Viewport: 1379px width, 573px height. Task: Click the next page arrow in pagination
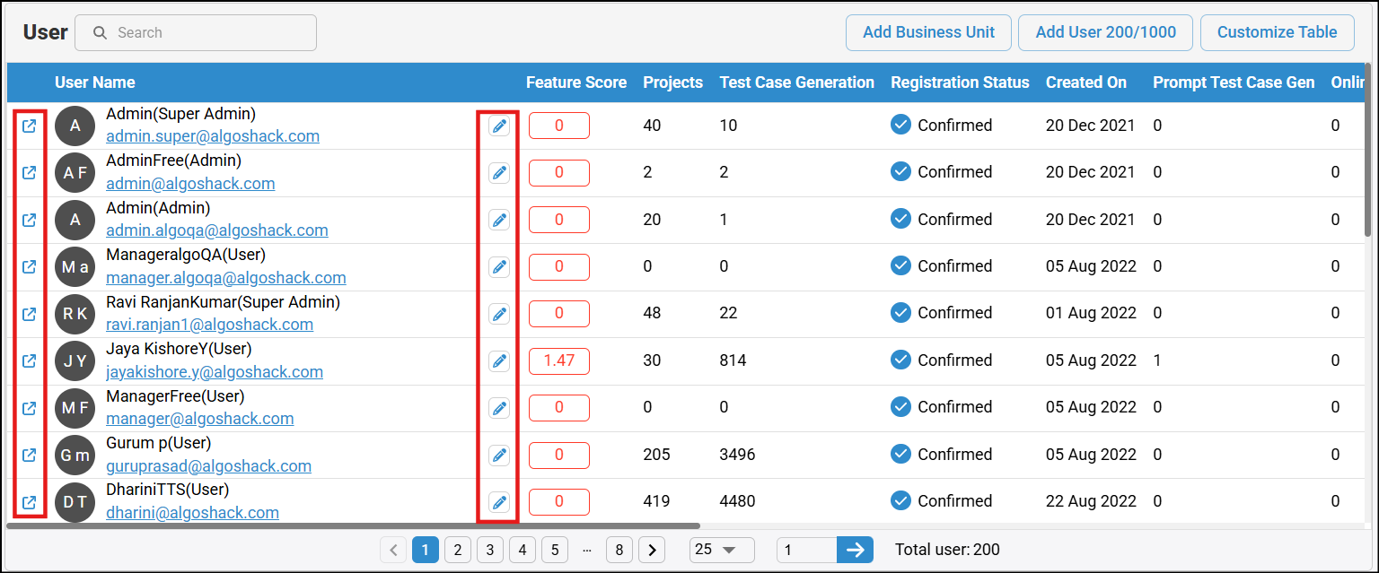click(652, 550)
